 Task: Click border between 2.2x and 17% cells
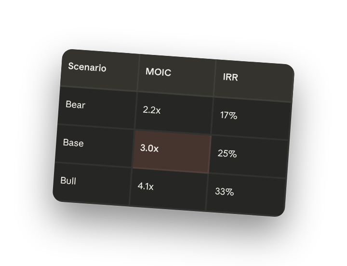coord(212,116)
